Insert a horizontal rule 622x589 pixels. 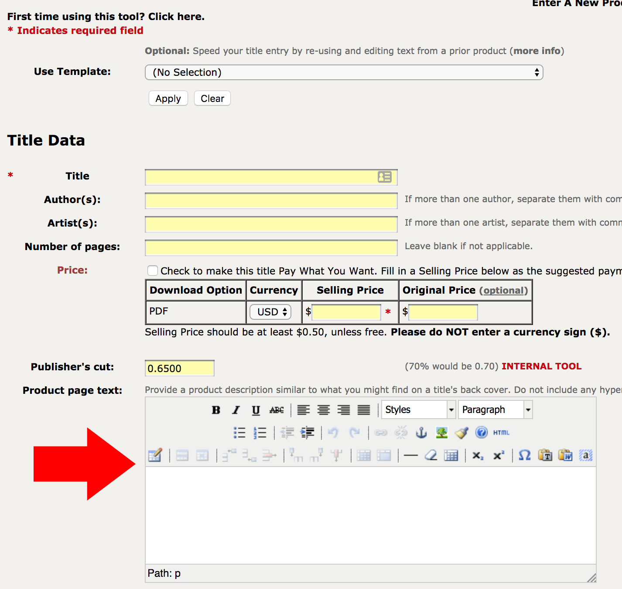(x=410, y=455)
